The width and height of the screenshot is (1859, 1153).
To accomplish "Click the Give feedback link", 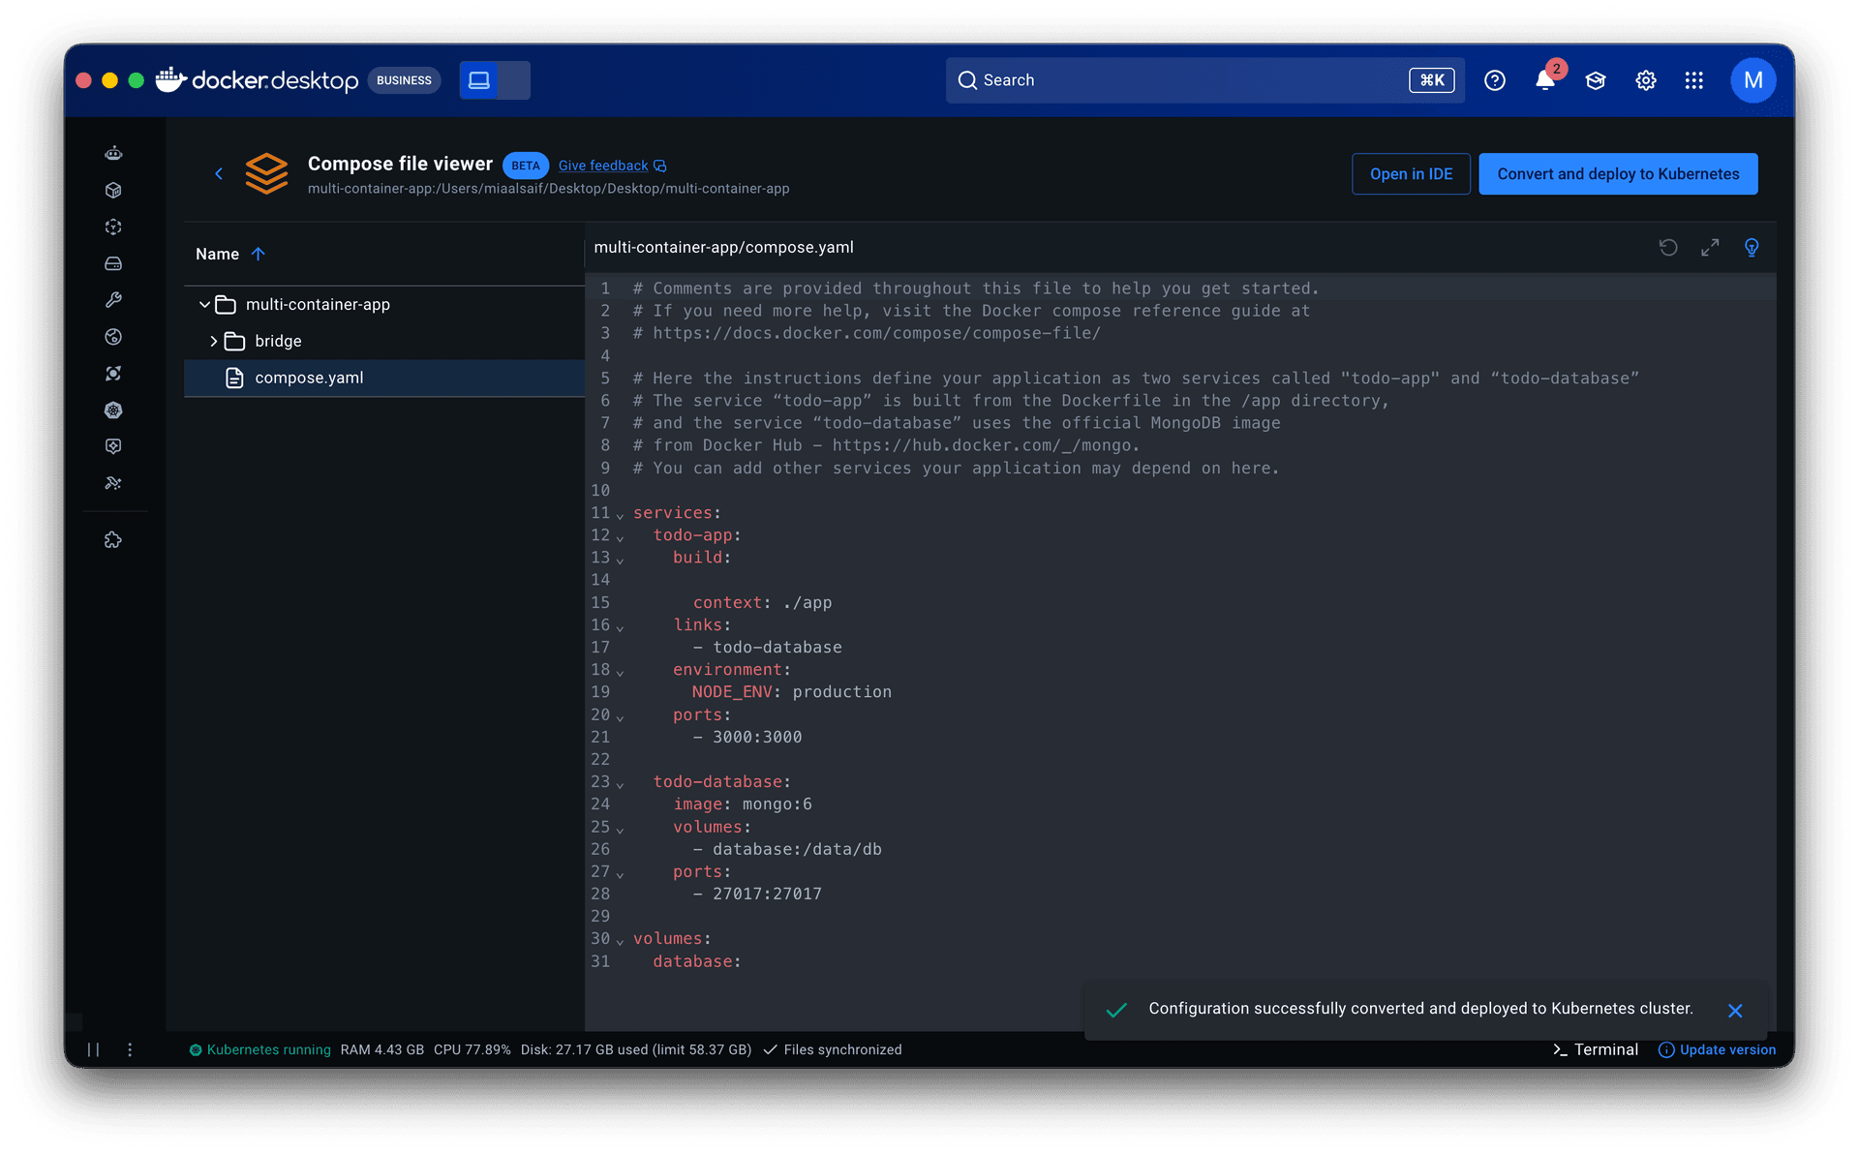I will [x=603, y=166].
